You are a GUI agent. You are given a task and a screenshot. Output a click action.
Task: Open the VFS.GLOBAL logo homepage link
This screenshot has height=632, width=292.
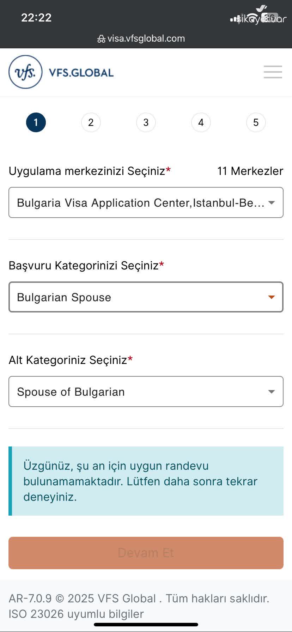[60, 72]
